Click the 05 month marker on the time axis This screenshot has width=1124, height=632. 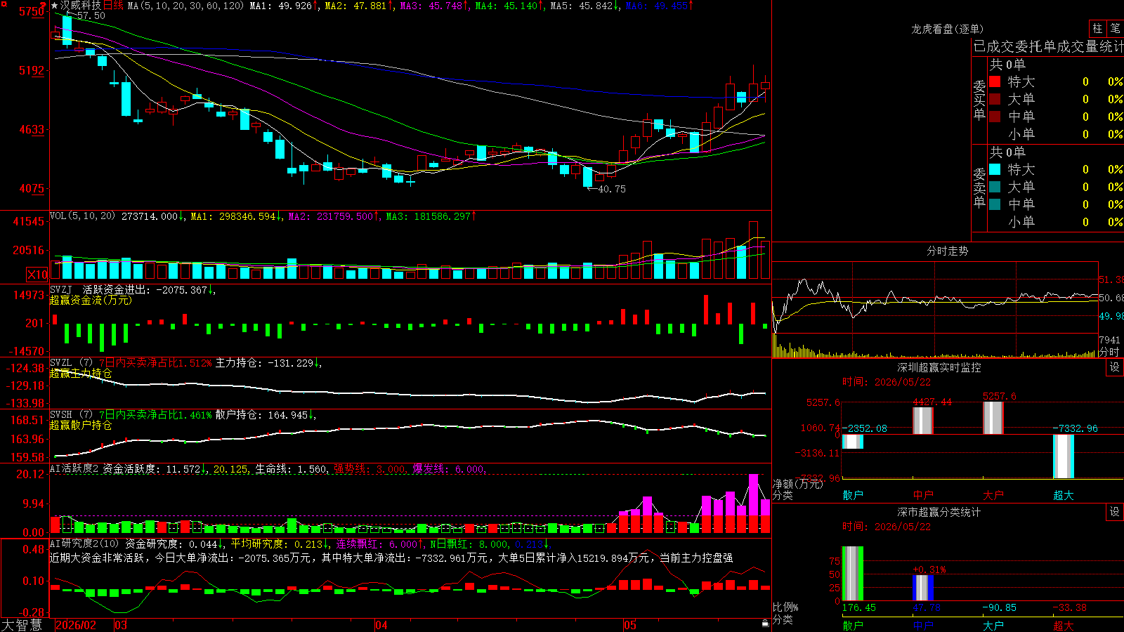click(x=630, y=625)
